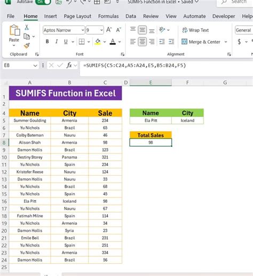
Task: Click the Decrease Font Size icon
Action: pyautogui.click(x=118, y=30)
